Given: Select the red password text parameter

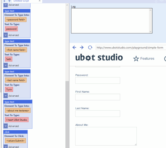Looking at the screenshot, I should click(x=11, y=29).
